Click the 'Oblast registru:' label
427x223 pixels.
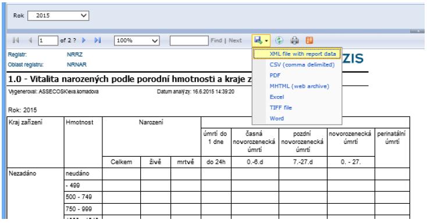26,65
